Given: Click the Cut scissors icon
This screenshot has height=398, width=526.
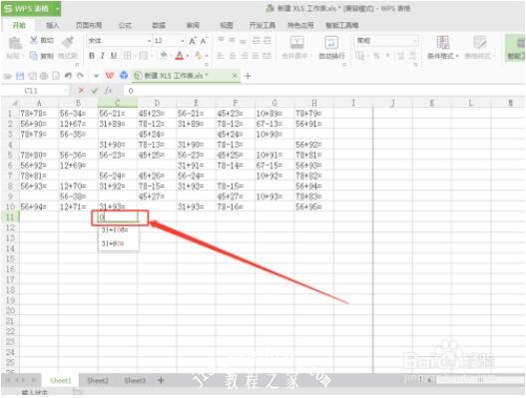Looking at the screenshot, I should click(x=34, y=41).
